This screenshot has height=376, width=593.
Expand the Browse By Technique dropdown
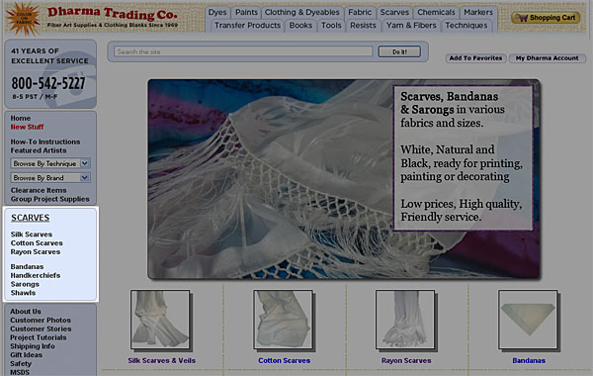click(x=50, y=163)
